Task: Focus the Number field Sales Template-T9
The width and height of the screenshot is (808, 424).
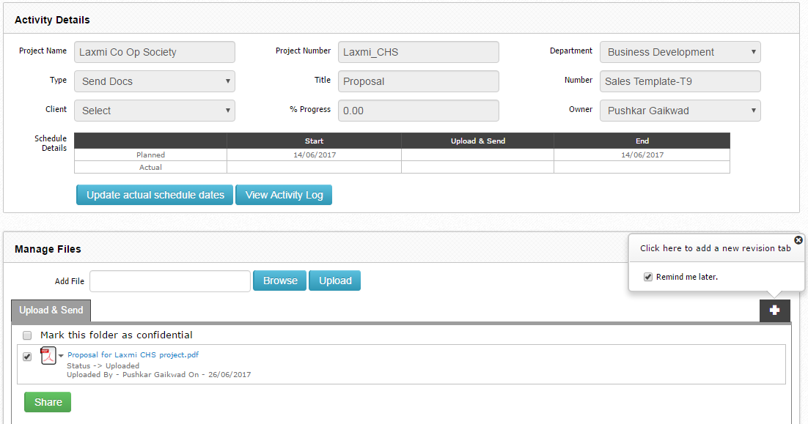Action: (x=680, y=81)
